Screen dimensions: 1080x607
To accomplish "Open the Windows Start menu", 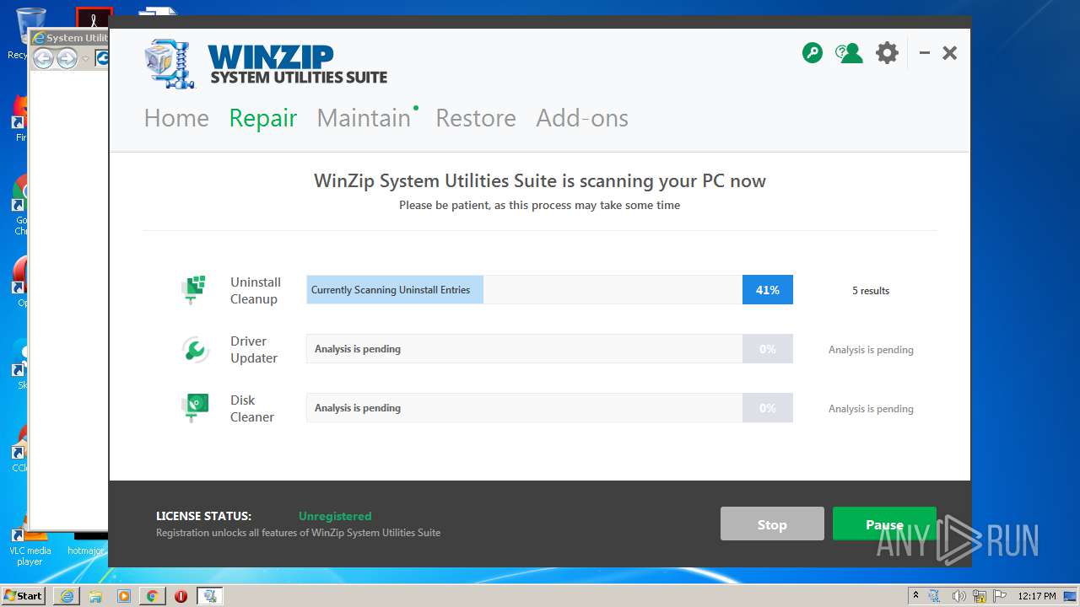I will point(23,595).
